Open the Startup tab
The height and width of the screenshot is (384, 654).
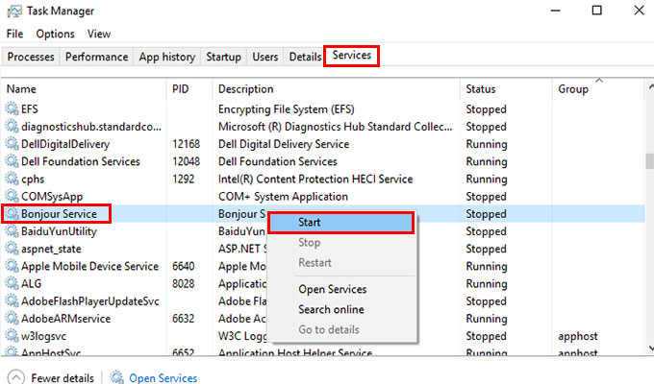[223, 57]
